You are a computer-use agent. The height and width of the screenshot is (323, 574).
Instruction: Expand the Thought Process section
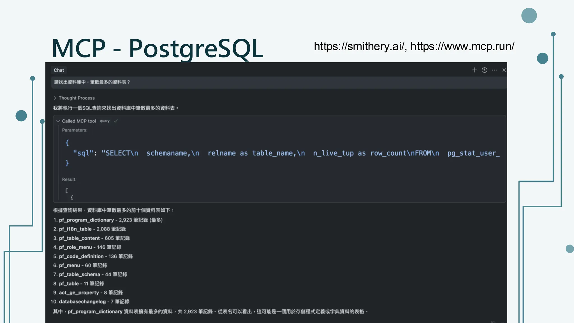tap(74, 98)
